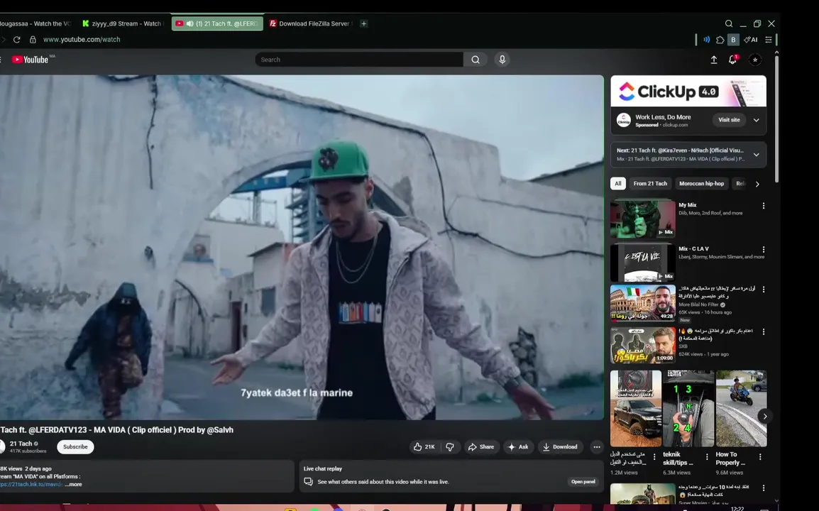This screenshot has width=819, height=511.
Task: Select the From 21 Tach chip
Action: (650, 183)
